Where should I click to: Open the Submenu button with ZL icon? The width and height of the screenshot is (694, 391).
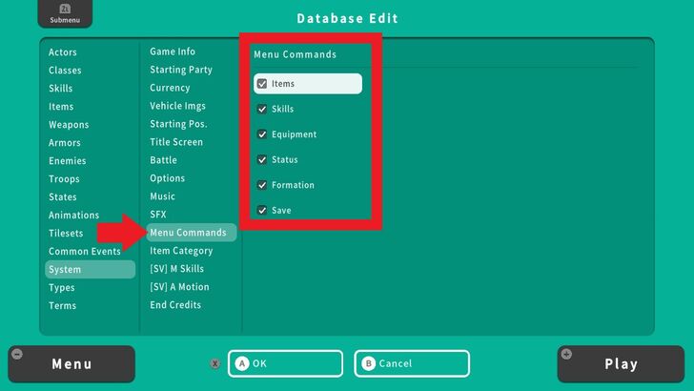(x=65, y=13)
